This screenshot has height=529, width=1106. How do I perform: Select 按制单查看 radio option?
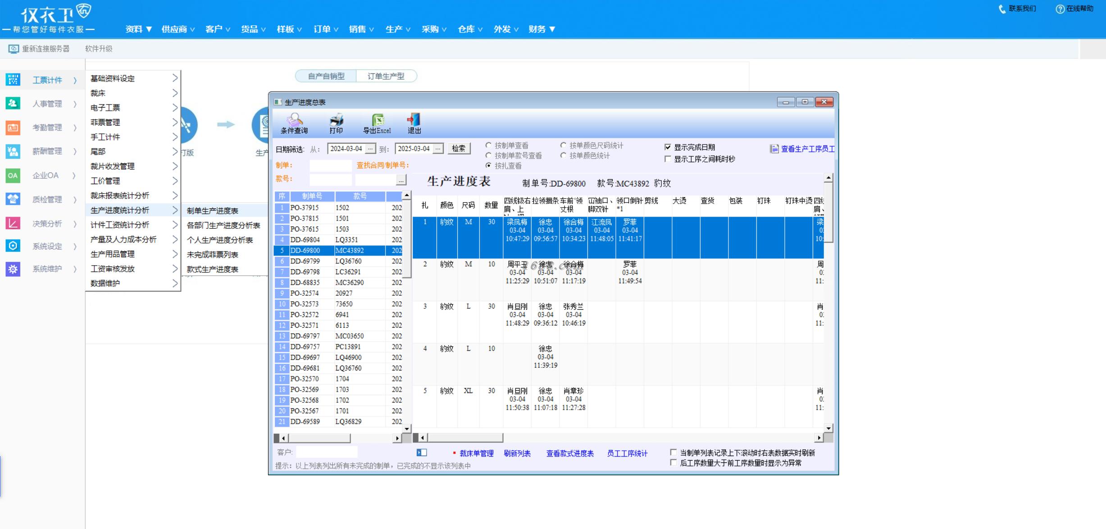click(x=488, y=145)
